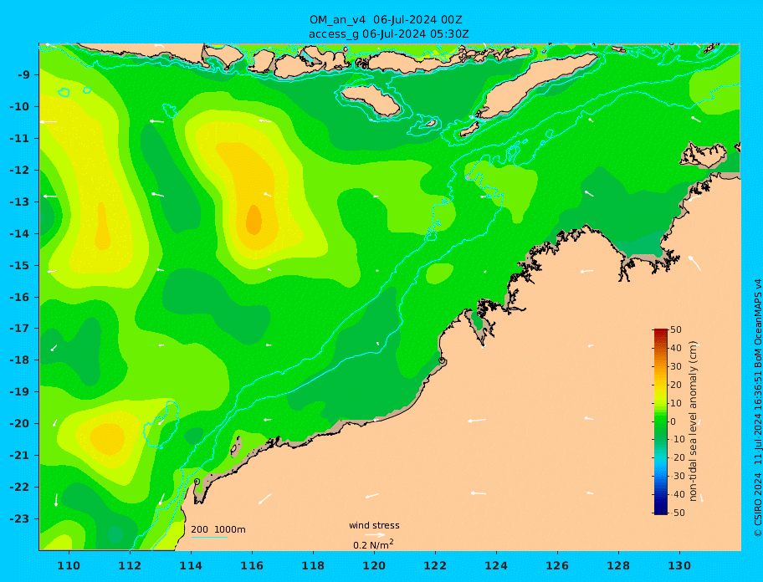Screen dimensions: 763x582
Task: Click the subtitle 'access_g 06-Jul-2024 05:30Z'
Action: [388, 34]
